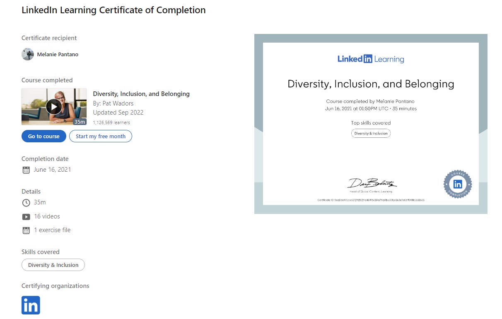502x319 pixels.
Task: Click the 16 videos detail text
Action: coord(47,216)
